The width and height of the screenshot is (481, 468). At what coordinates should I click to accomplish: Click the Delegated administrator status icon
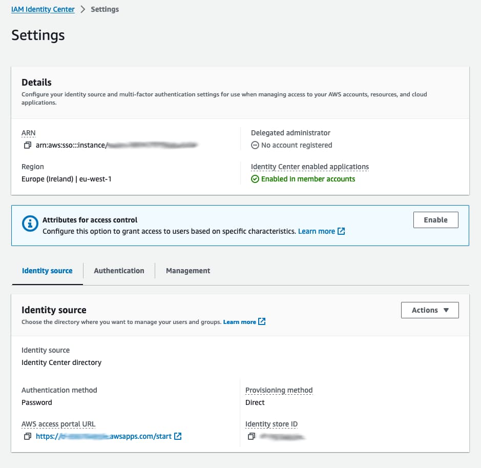click(255, 145)
